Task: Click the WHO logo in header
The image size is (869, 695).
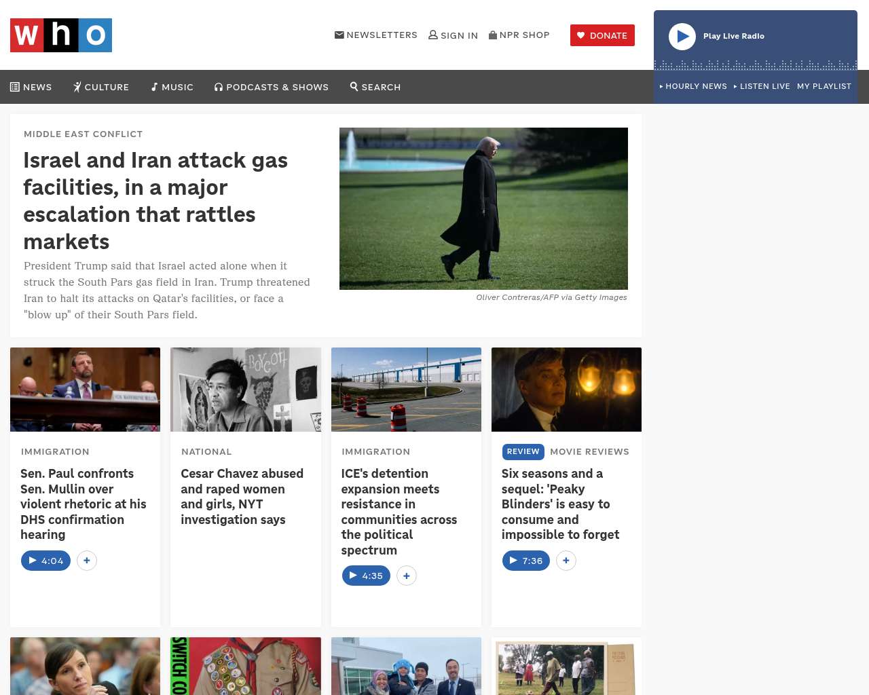Action: pos(61,35)
